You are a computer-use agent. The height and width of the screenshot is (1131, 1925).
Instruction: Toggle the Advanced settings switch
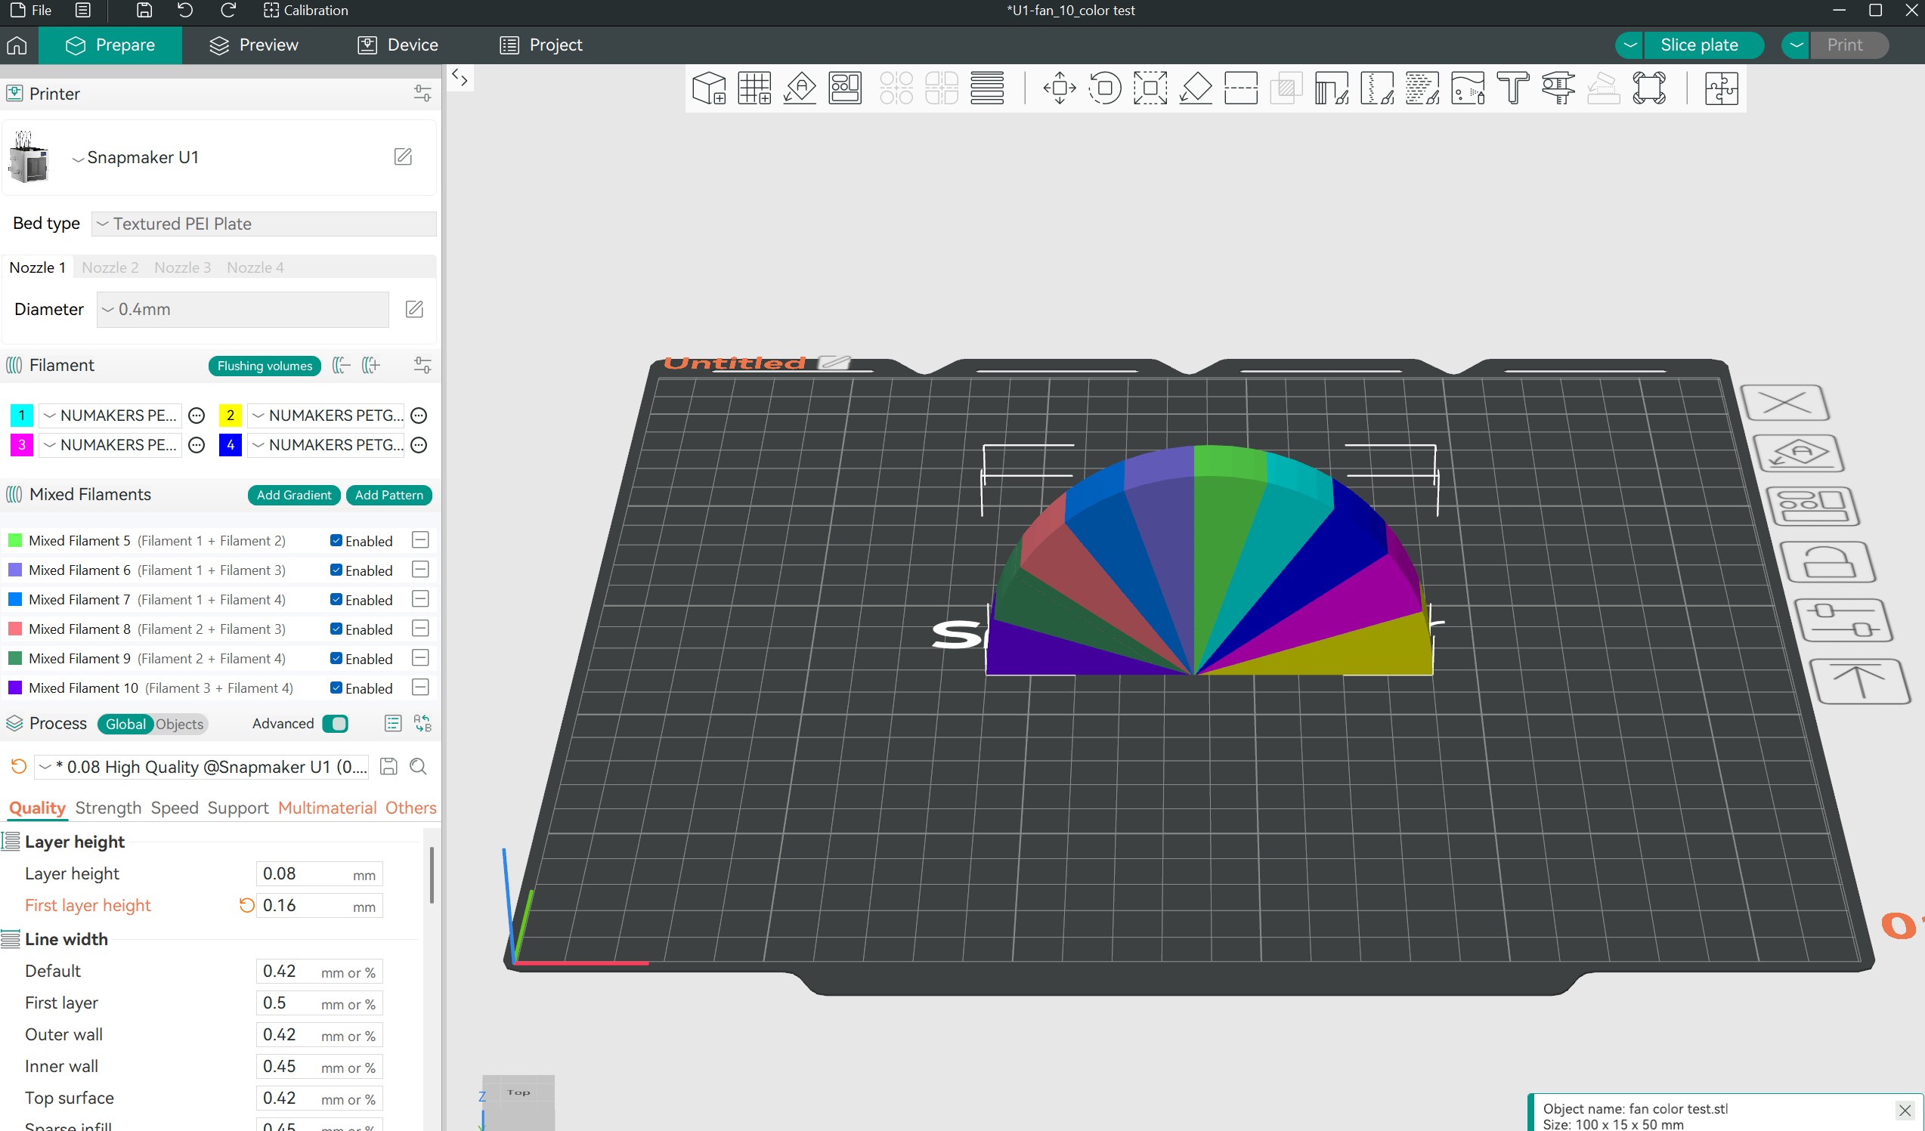click(x=336, y=723)
